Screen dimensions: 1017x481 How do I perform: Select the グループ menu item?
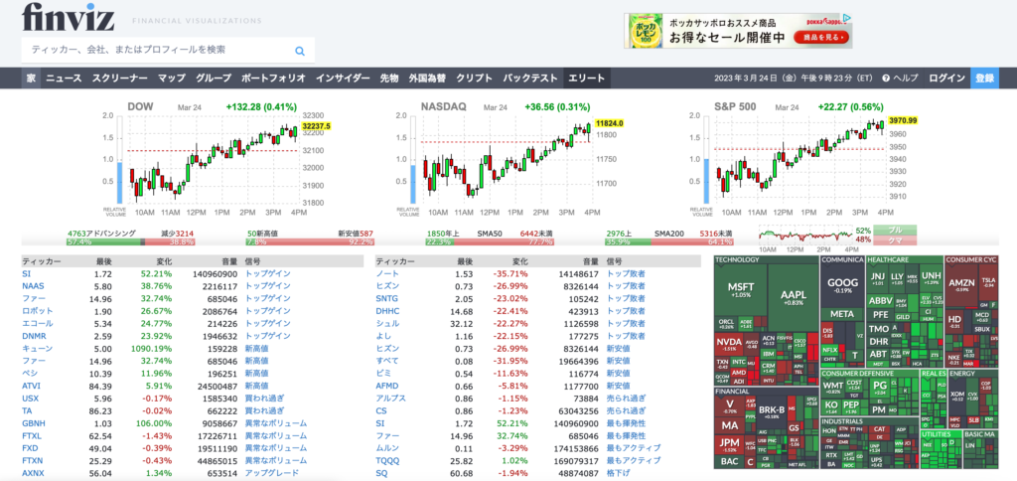214,78
